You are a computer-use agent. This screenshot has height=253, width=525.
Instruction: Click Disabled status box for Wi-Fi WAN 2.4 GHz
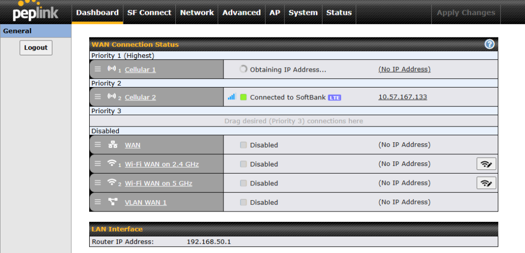click(x=244, y=164)
